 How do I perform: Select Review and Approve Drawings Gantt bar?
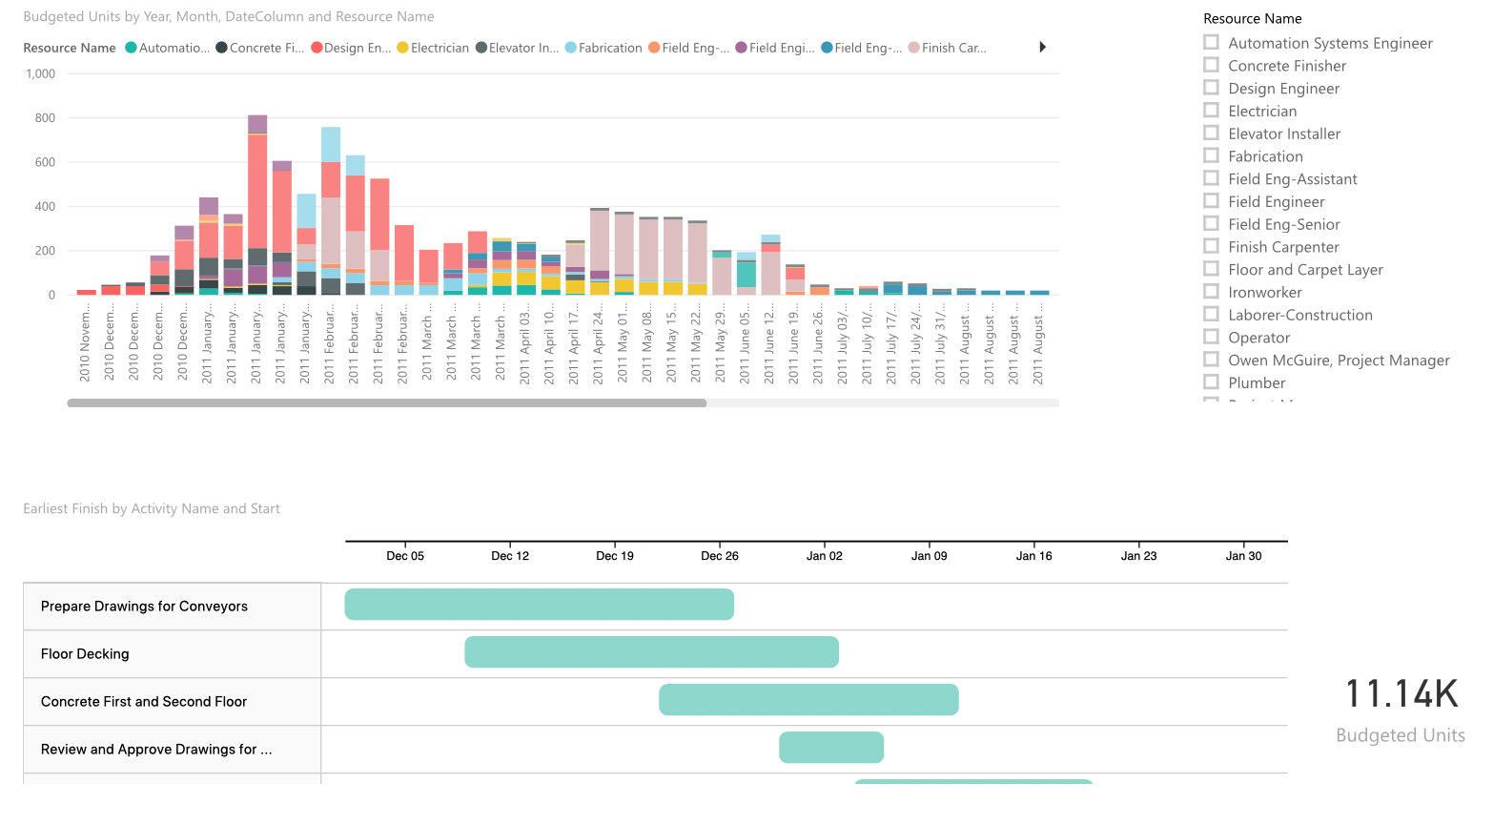coord(831,748)
